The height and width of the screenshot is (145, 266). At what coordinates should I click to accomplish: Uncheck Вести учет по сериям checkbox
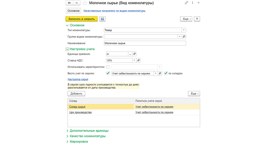point(108,73)
